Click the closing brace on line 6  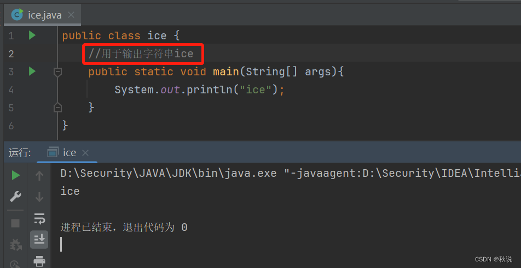(x=65, y=126)
